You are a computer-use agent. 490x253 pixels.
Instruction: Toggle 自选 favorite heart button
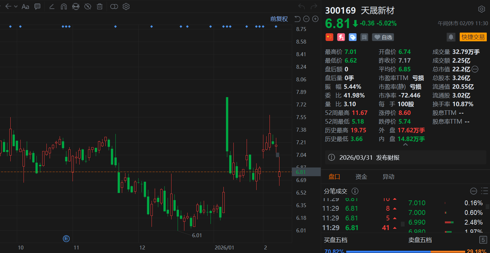383,37
